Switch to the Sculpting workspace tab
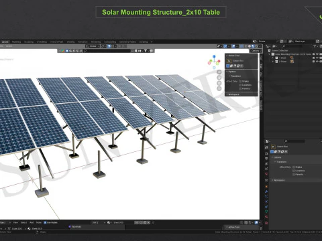 coord(29,42)
